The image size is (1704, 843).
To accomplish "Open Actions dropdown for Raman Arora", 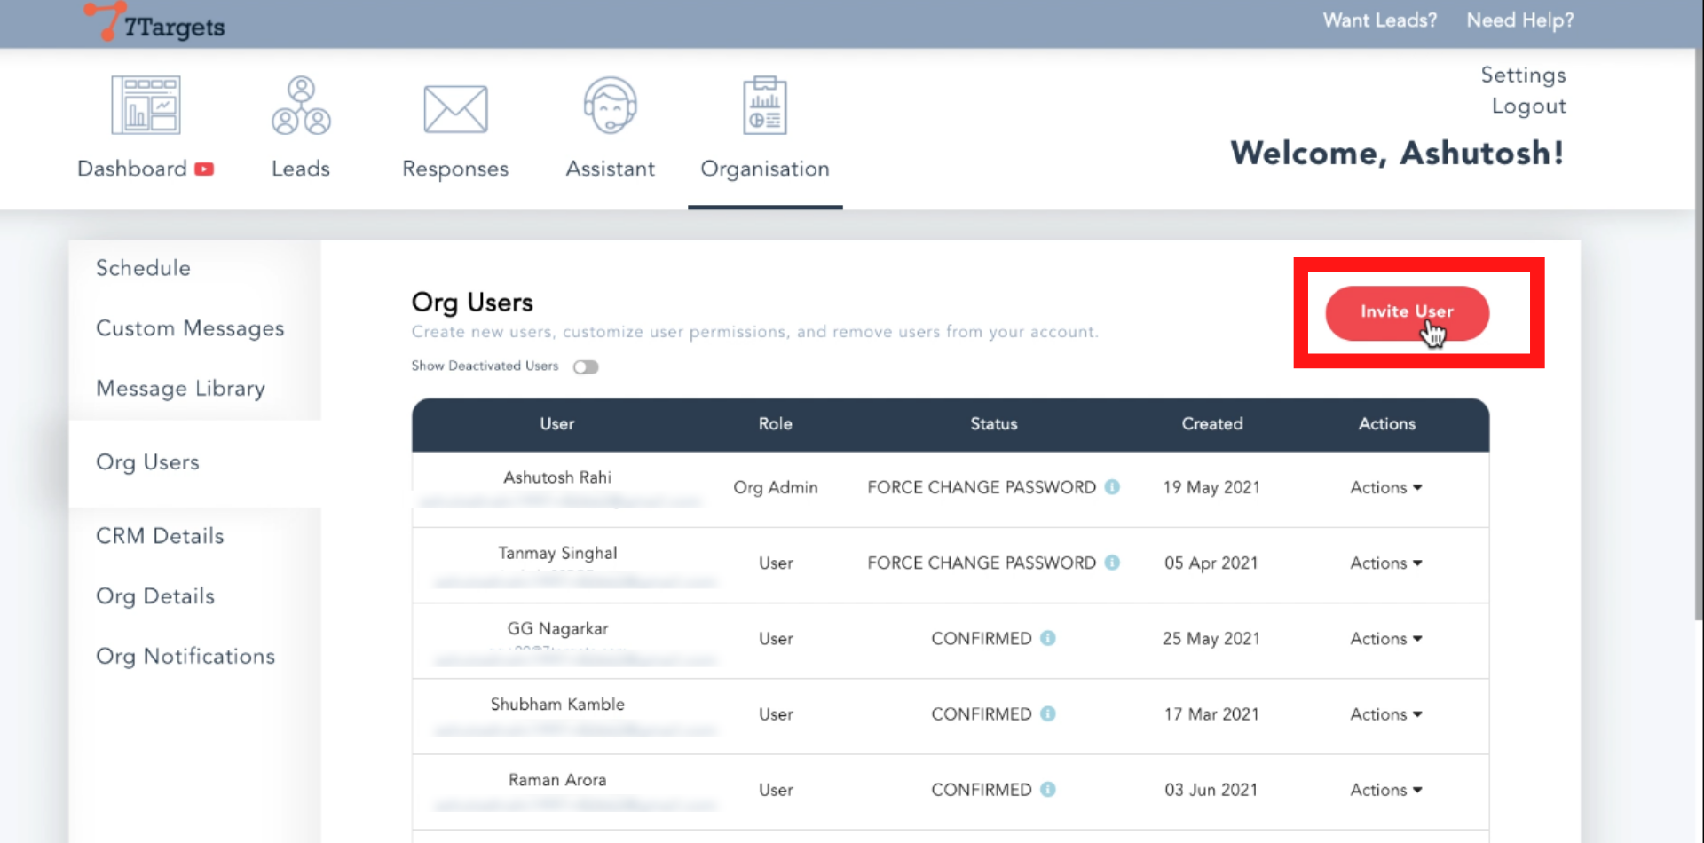I will tap(1385, 790).
